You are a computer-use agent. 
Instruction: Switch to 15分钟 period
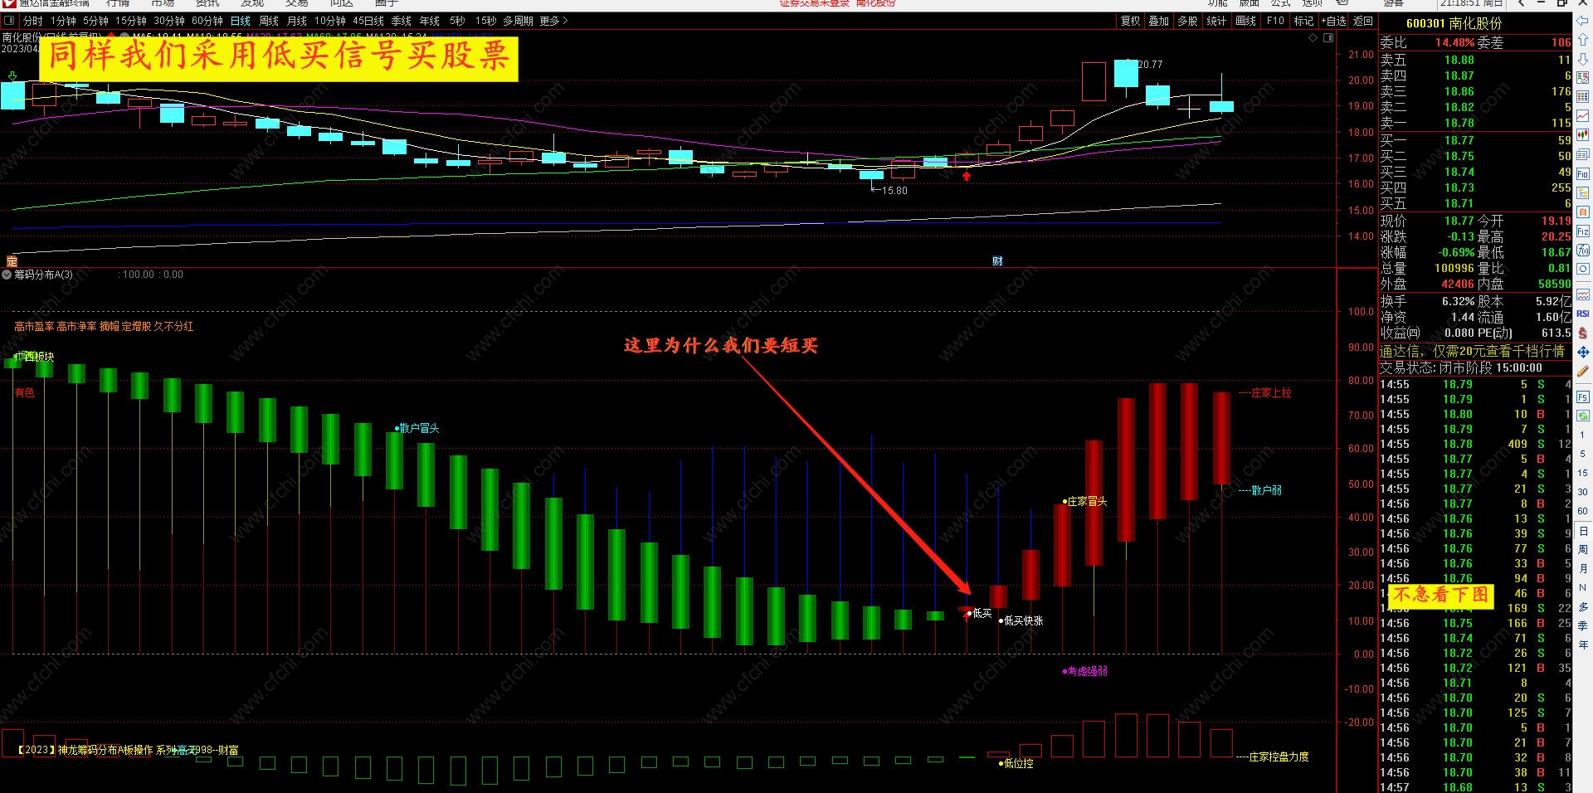[131, 21]
